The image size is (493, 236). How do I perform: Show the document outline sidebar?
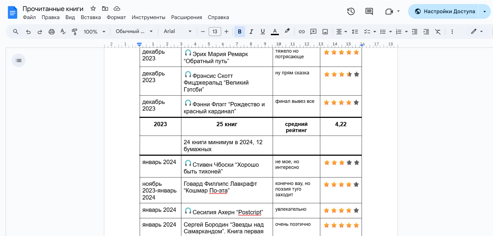(x=19, y=60)
